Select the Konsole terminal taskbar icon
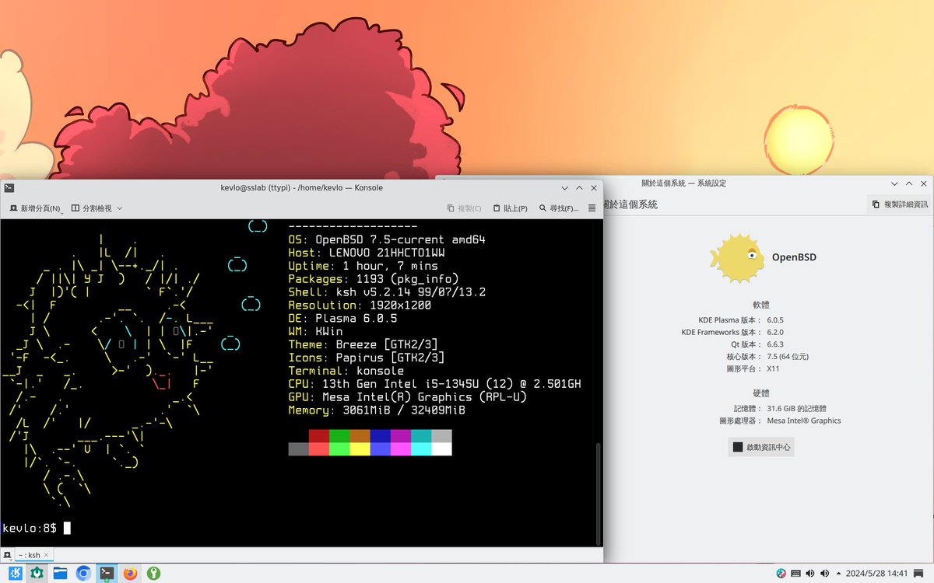Image resolution: width=934 pixels, height=583 pixels. pos(107,573)
